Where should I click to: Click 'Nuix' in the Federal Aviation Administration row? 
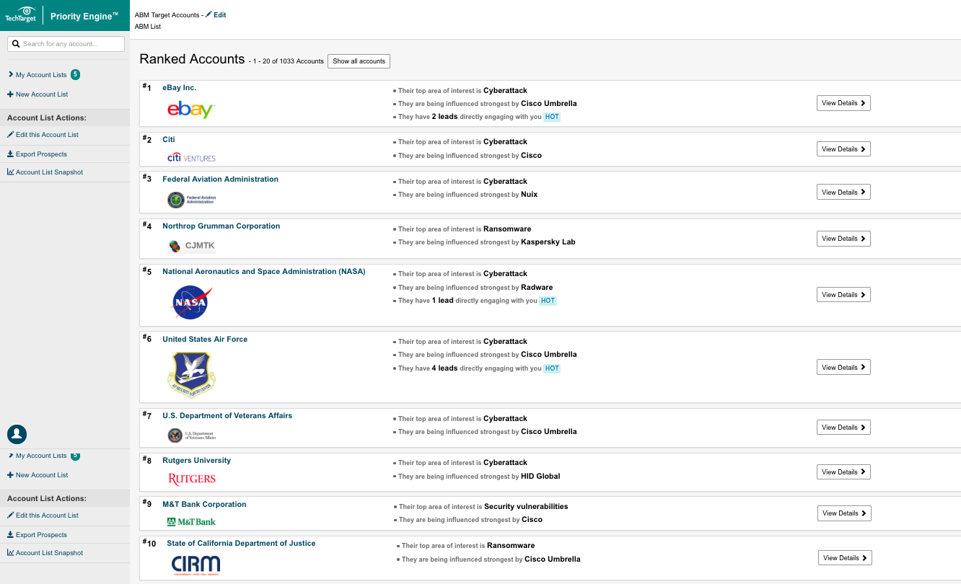(530, 195)
